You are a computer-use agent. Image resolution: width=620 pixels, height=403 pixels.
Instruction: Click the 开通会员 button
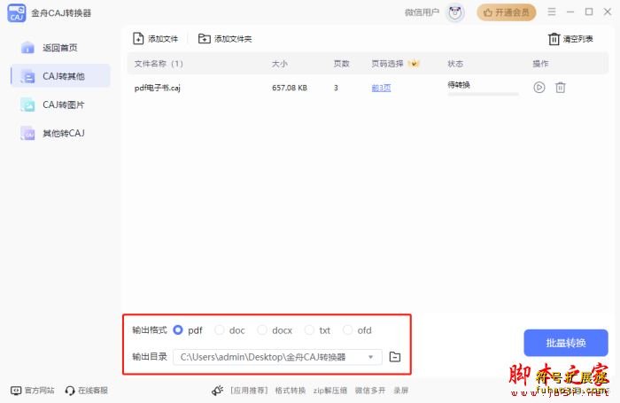click(x=506, y=12)
